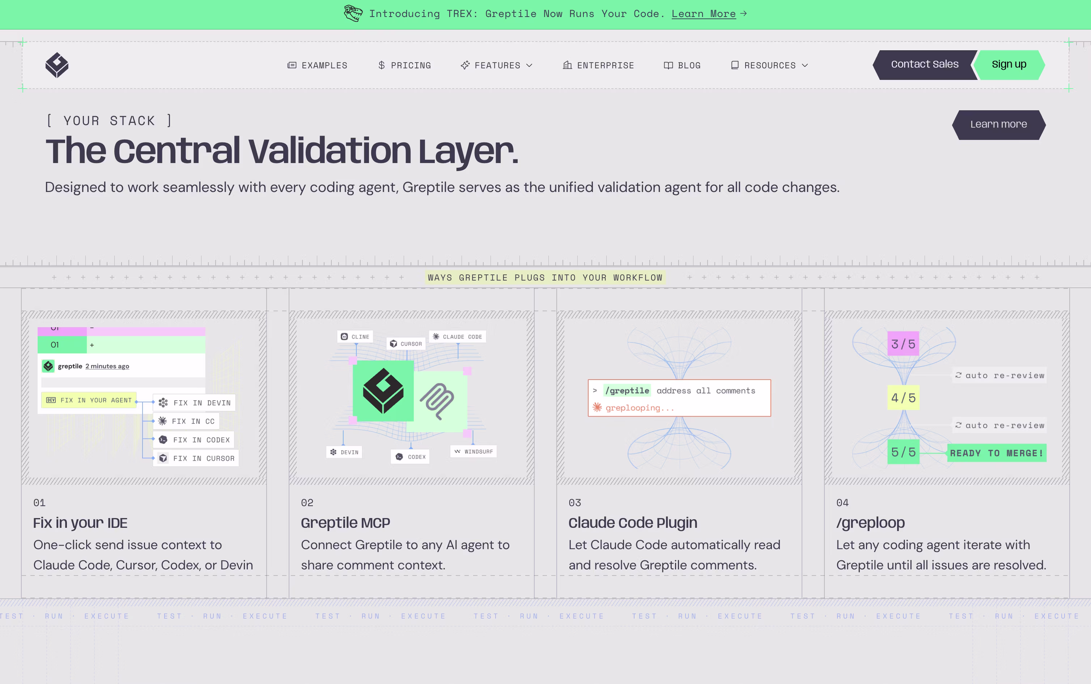The image size is (1091, 684).
Task: Click the Fix in Your Agent button
Action: click(89, 400)
